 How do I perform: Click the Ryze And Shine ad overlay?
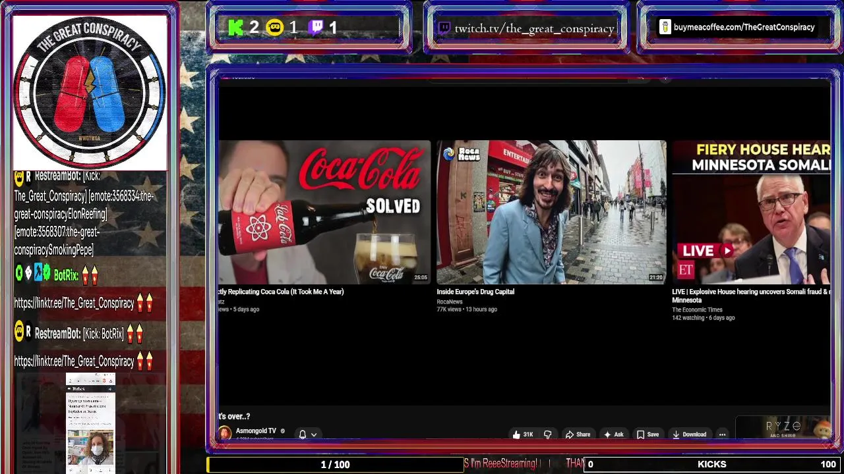coord(783,429)
